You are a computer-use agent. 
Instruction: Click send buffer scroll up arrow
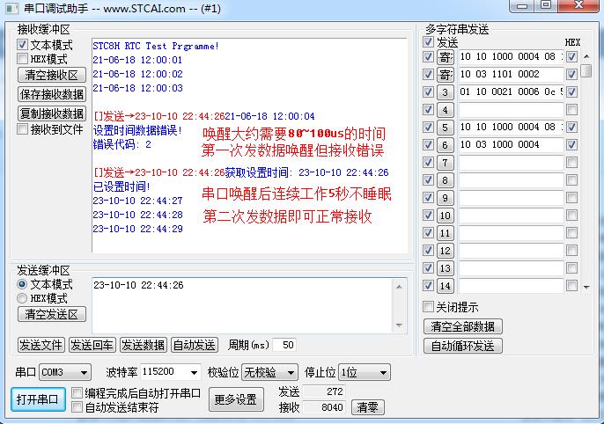[399, 287]
